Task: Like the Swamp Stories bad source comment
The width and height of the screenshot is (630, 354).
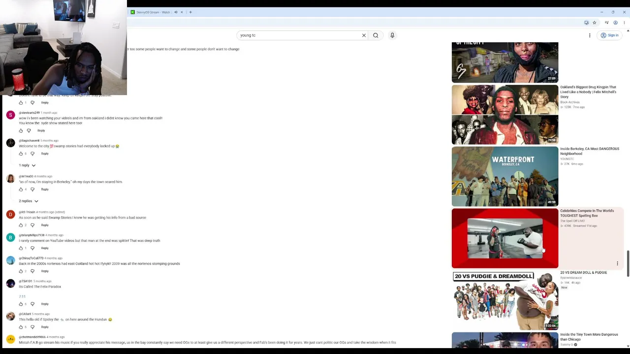Action: [21, 225]
